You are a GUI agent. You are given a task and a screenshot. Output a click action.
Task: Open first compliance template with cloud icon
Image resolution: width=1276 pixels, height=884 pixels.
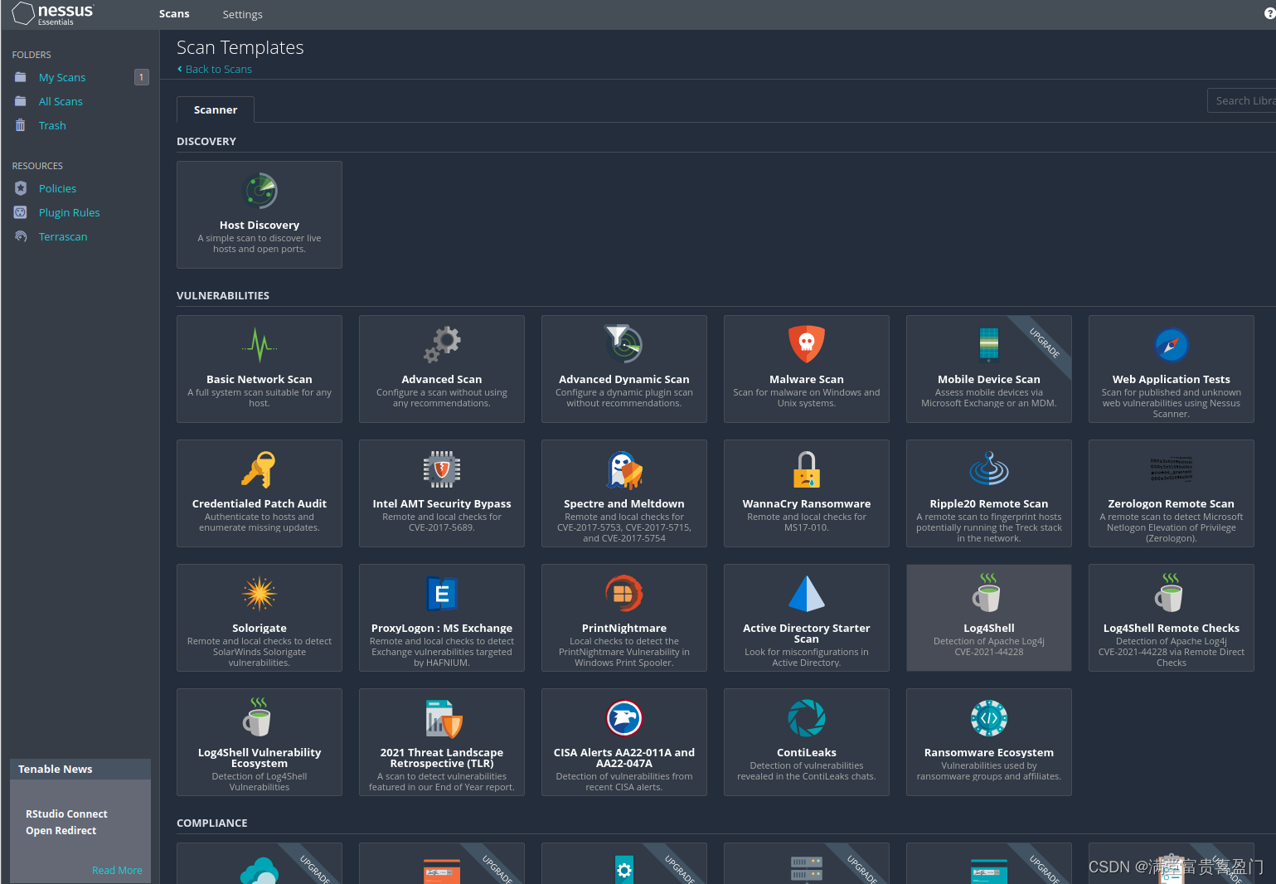(260, 863)
